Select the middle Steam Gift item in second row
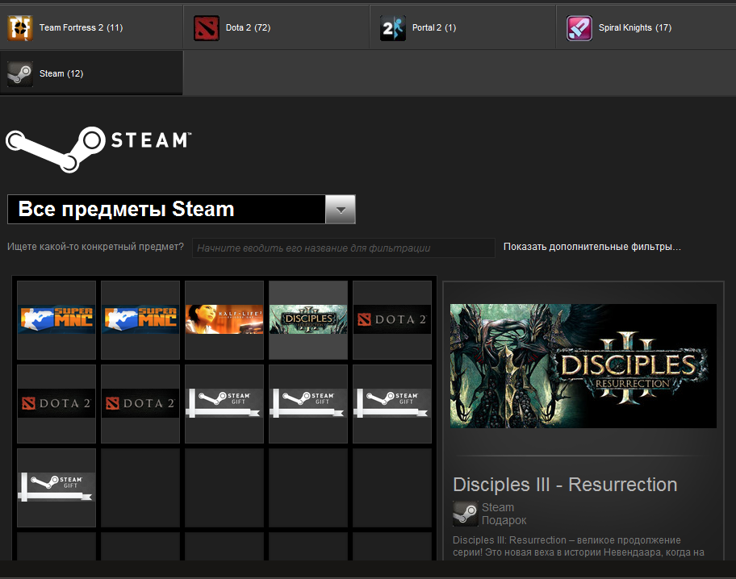Screen dimensions: 736x579 (308, 404)
